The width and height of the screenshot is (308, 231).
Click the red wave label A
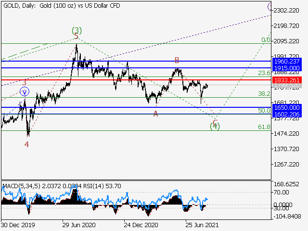pyautogui.click(x=155, y=114)
